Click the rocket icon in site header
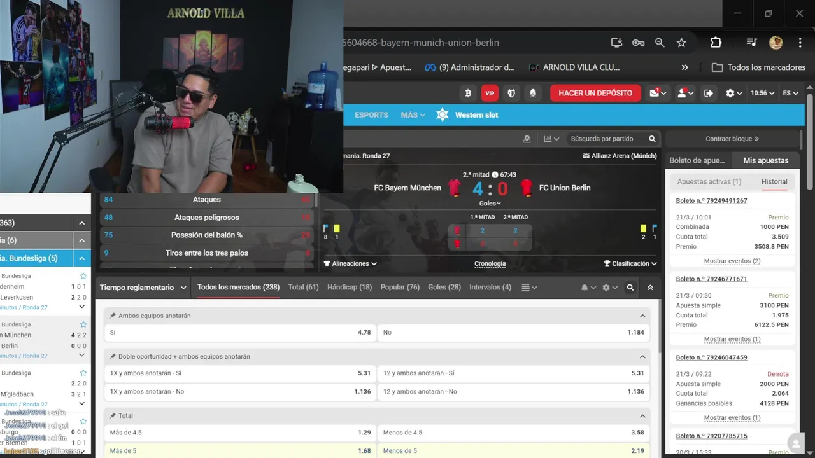 (533, 93)
